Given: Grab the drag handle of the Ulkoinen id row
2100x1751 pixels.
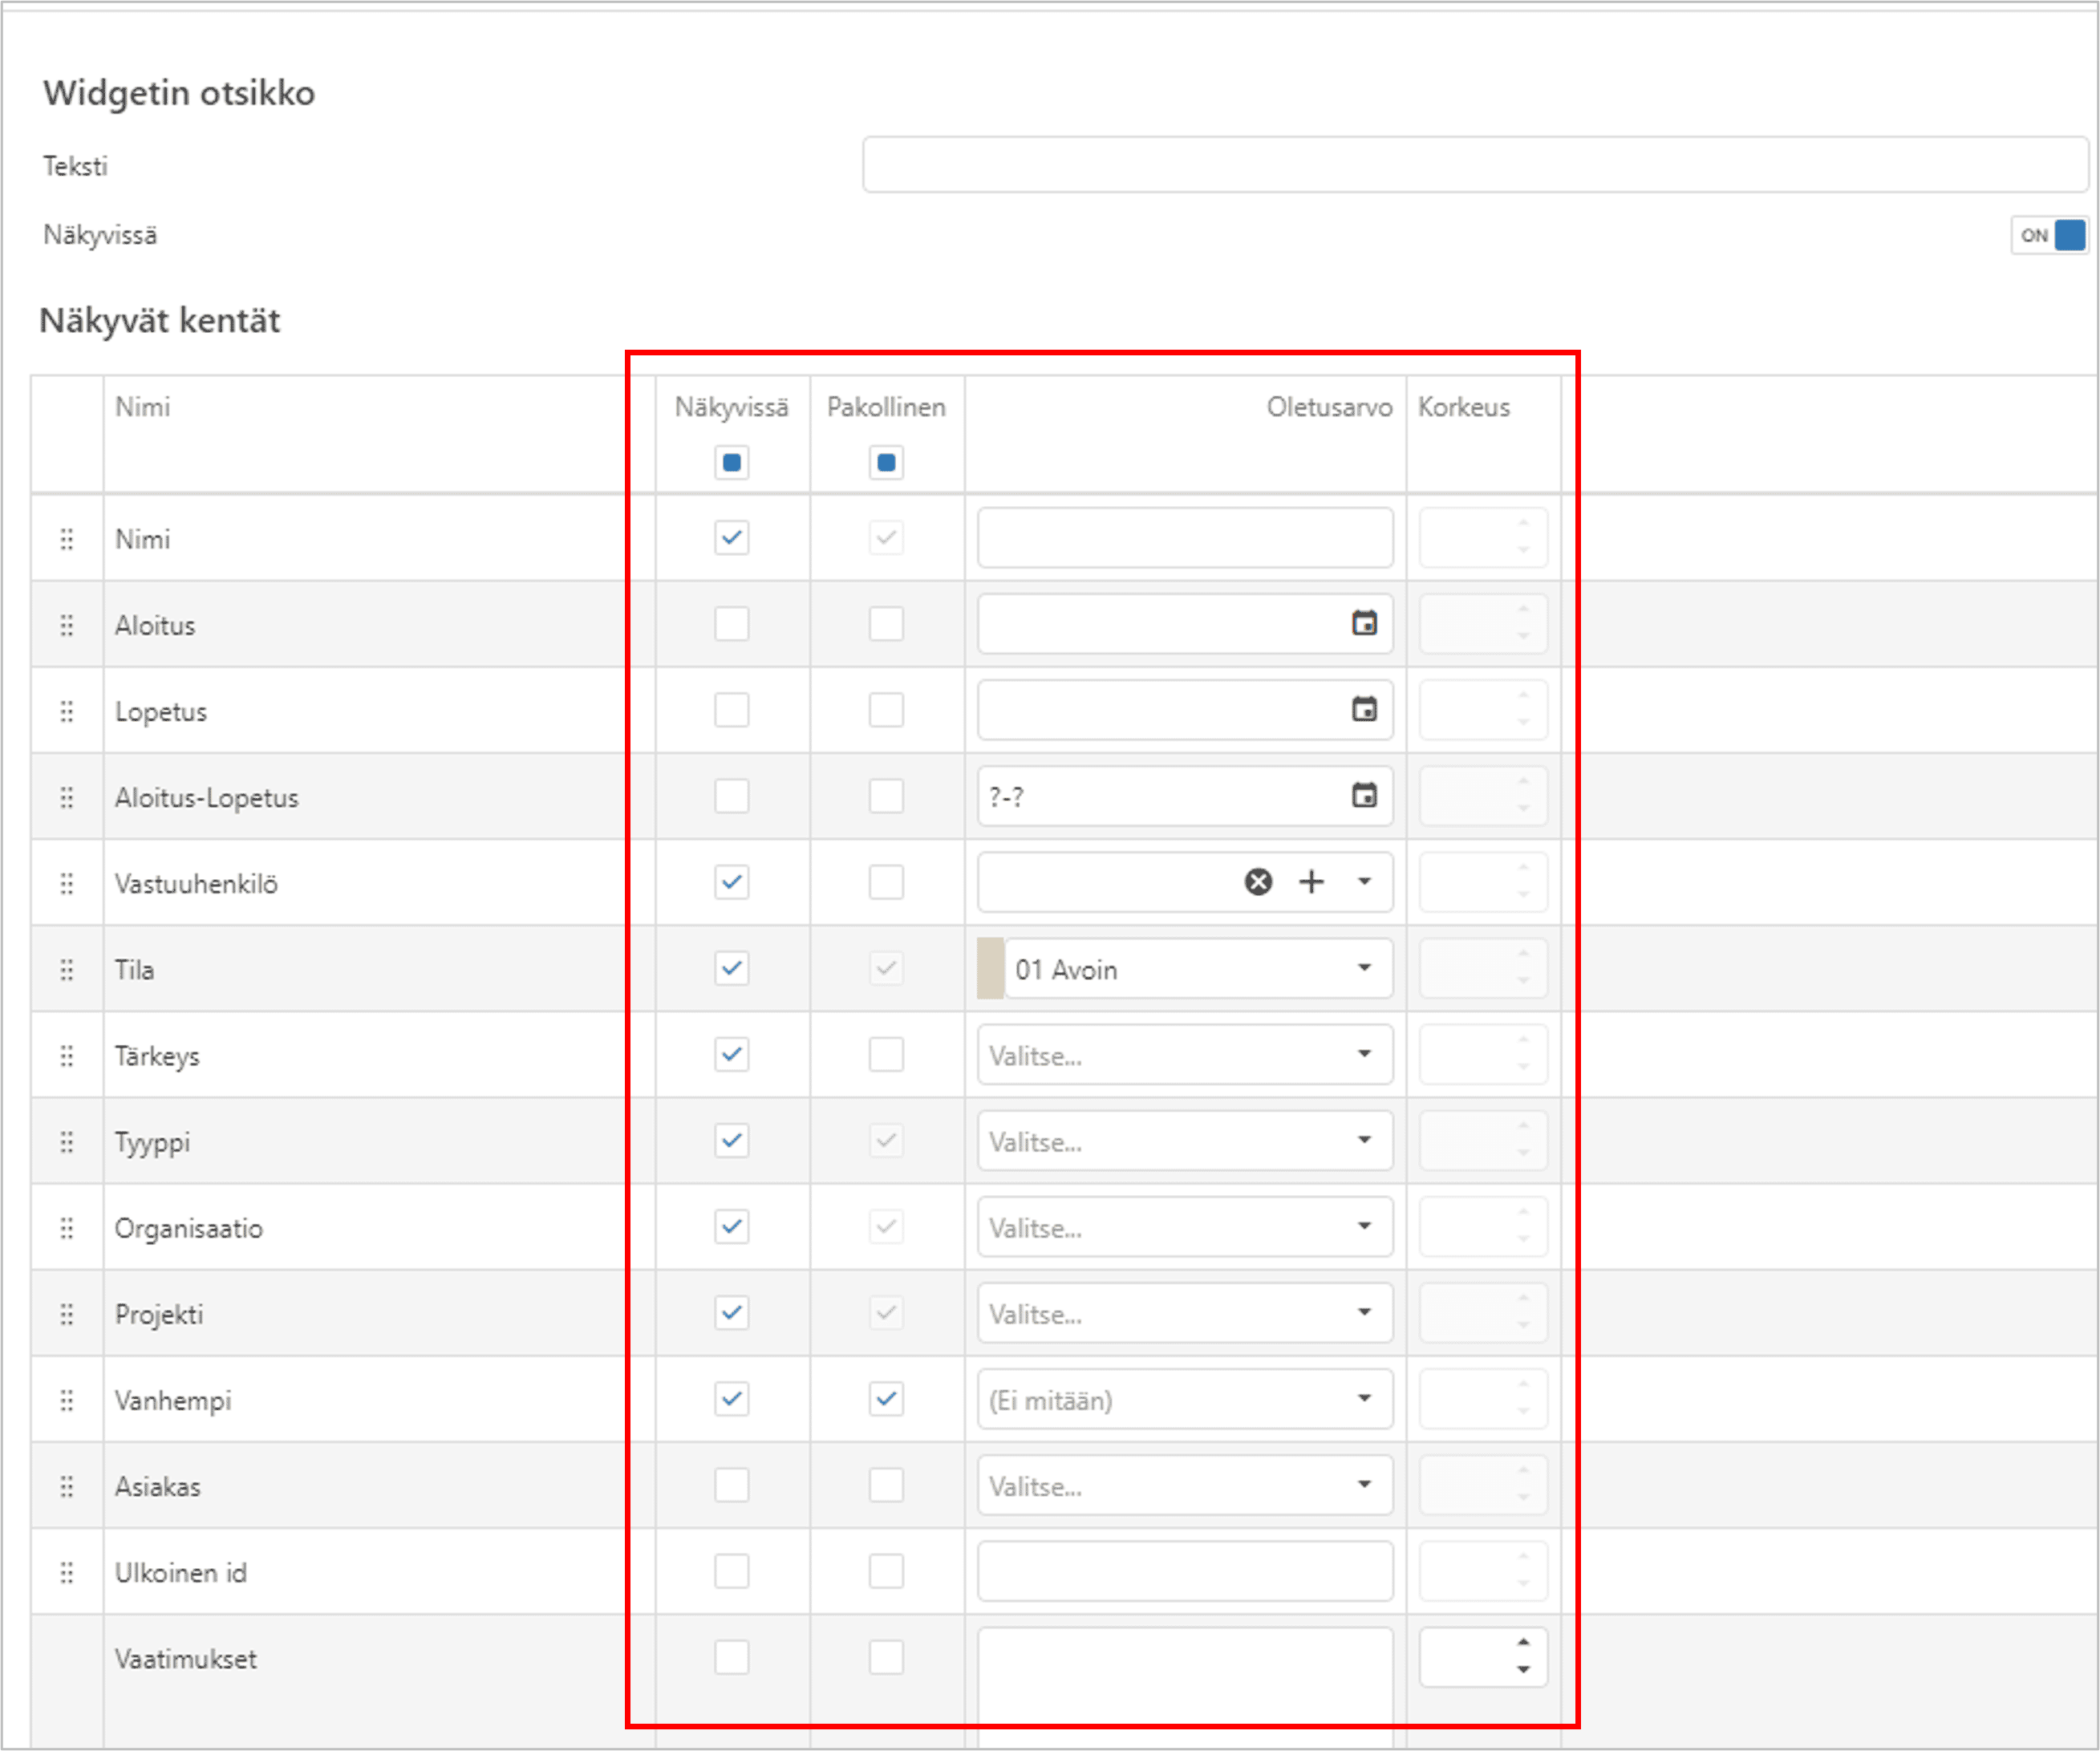Looking at the screenshot, I should tap(66, 1572).
